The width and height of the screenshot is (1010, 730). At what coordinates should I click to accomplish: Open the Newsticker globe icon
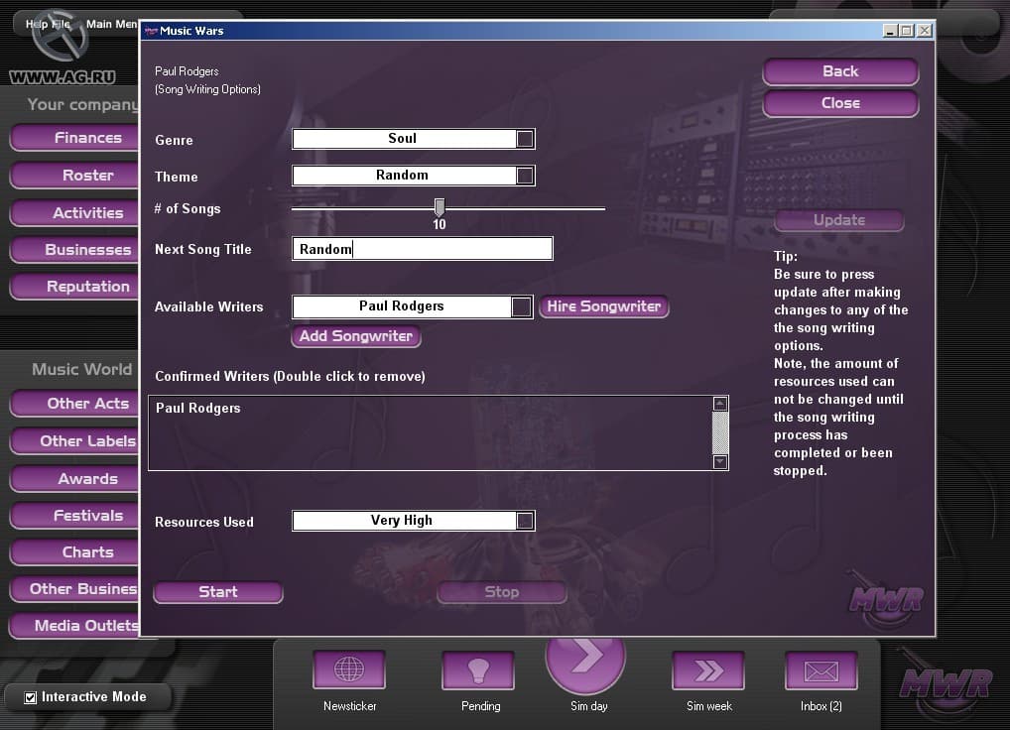(x=349, y=669)
